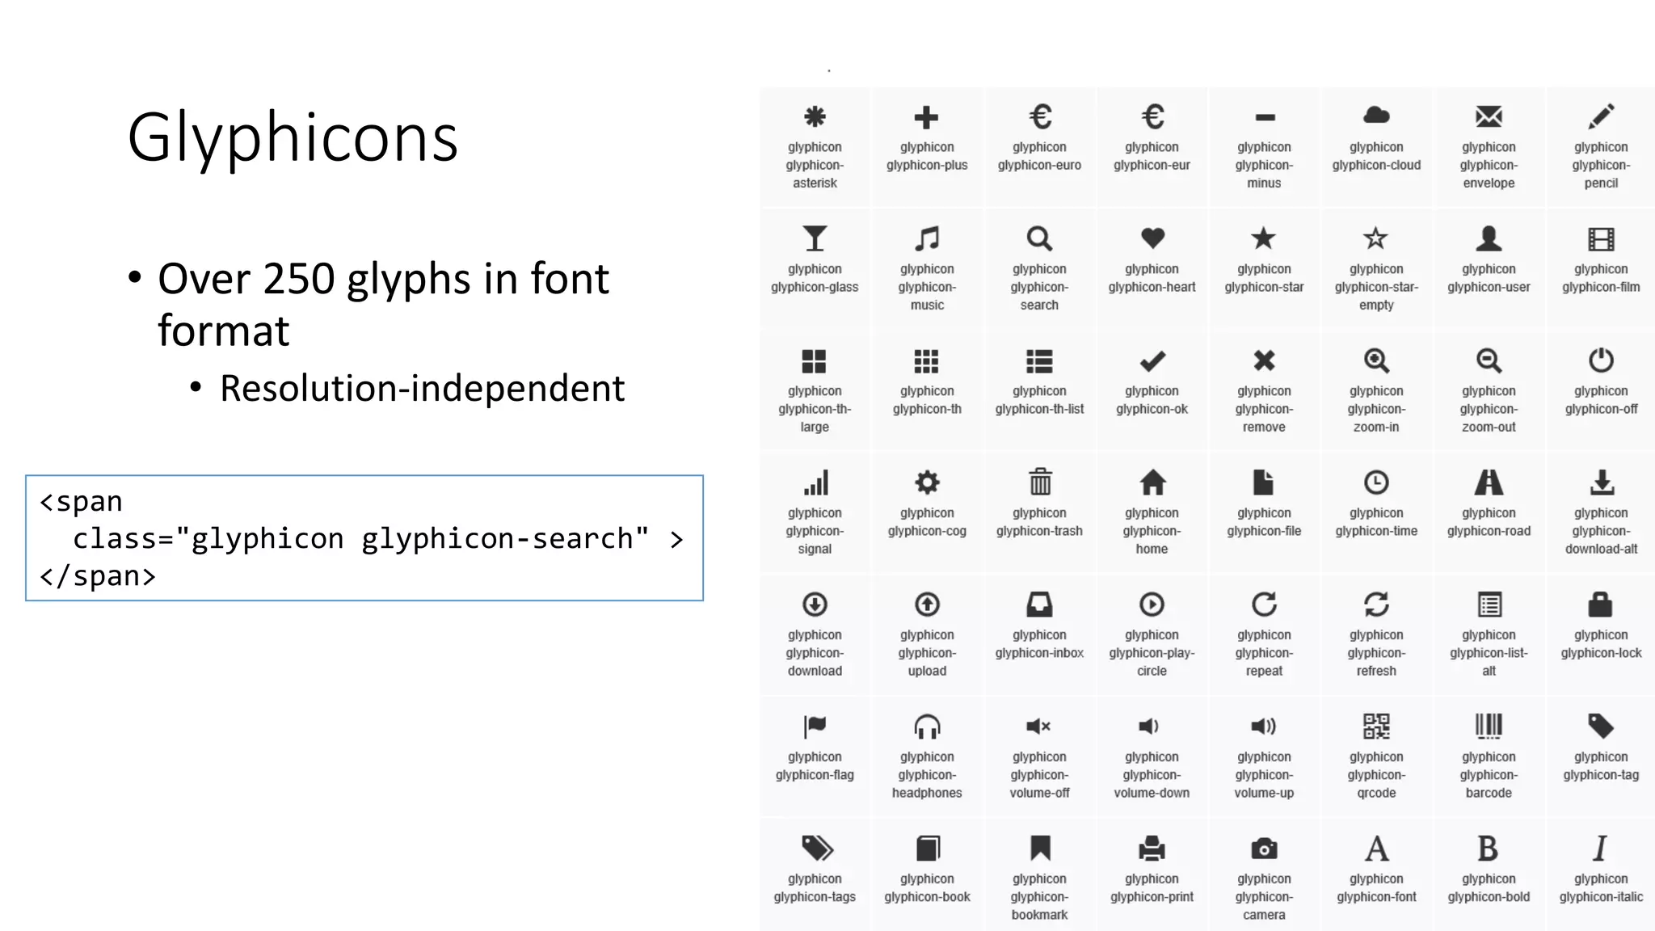Click the glyphicon-remove X icon
This screenshot has width=1655, height=931.
pyautogui.click(x=1264, y=360)
